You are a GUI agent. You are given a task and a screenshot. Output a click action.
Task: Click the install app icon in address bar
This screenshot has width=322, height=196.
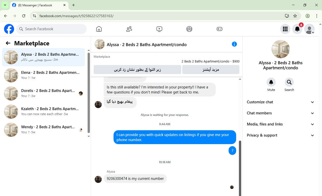(x=287, y=16)
